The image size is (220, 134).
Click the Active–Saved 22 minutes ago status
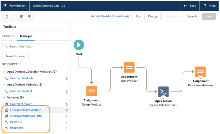111,16
